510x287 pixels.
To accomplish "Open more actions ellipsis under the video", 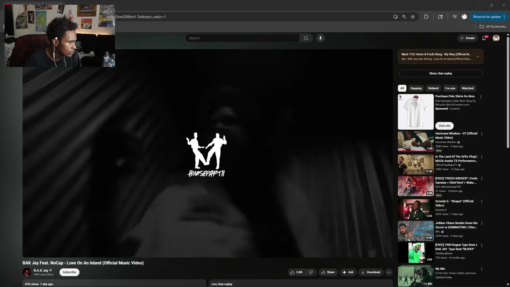I will coord(389,272).
